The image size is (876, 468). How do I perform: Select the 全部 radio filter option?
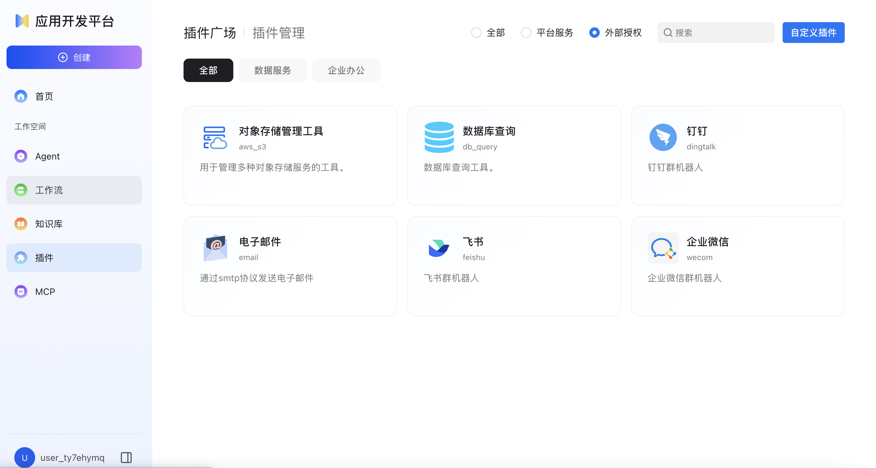[x=476, y=33]
